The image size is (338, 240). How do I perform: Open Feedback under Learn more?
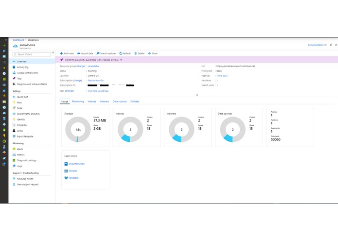[x=71, y=178]
